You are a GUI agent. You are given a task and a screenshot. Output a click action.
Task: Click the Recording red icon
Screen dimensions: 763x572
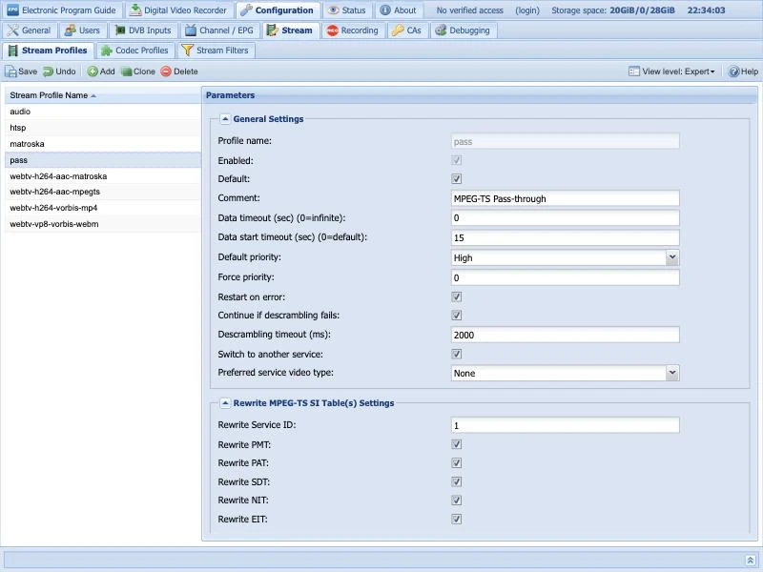pos(333,31)
